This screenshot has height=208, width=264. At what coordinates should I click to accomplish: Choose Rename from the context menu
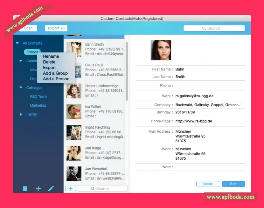coord(51,56)
